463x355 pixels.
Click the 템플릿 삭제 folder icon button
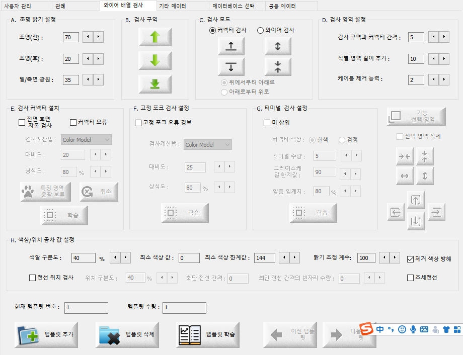127,334
